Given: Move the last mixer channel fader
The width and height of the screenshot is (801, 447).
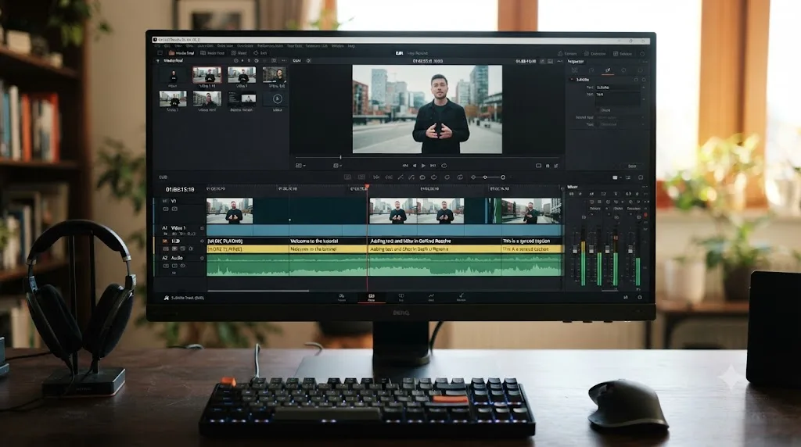Looking at the screenshot, I should coord(630,249).
